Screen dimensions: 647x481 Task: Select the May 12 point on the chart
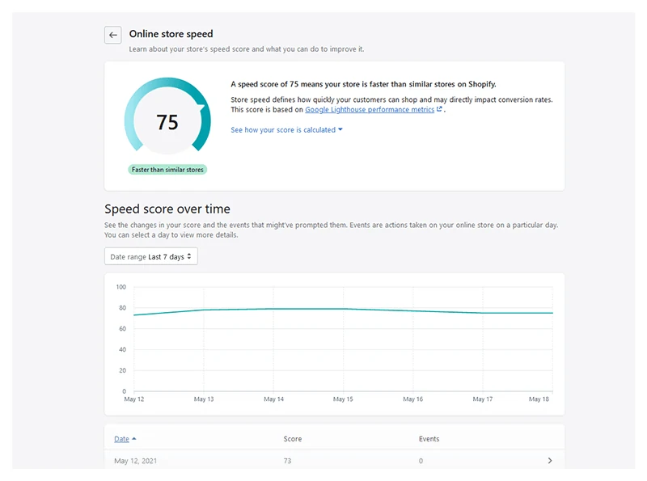[x=134, y=315]
